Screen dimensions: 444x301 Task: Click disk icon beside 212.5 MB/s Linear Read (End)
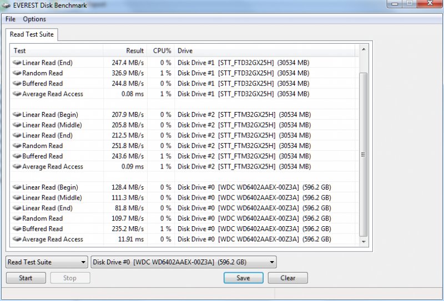tap(17, 135)
